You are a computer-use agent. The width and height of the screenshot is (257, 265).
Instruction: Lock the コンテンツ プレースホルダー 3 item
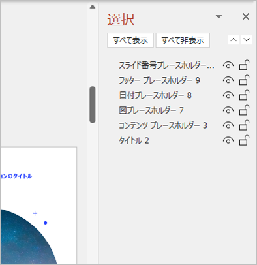click(244, 125)
